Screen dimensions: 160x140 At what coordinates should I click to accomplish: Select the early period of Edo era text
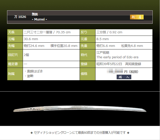(117, 57)
